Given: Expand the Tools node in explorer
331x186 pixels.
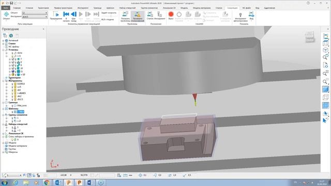Looking at the screenshot, I should pyautogui.click(x=3, y=81).
